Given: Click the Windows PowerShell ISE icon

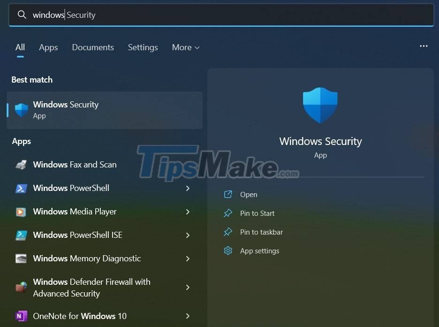Looking at the screenshot, I should point(21,235).
